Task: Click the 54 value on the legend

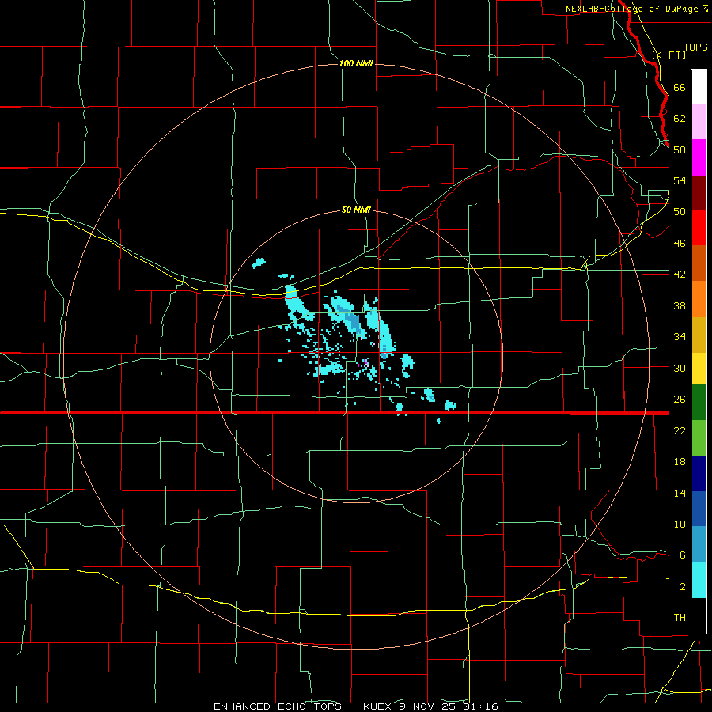Action: [x=680, y=180]
